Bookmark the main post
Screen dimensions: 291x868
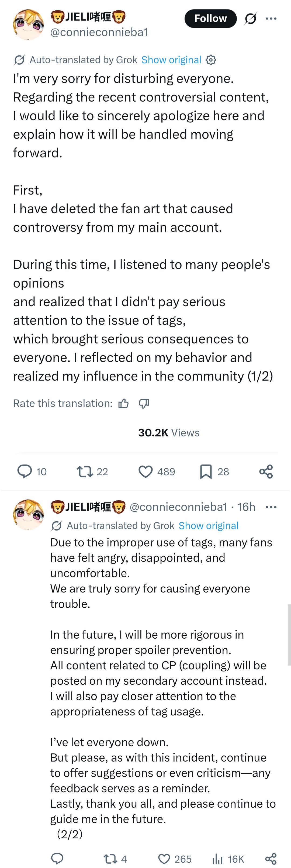click(x=206, y=471)
